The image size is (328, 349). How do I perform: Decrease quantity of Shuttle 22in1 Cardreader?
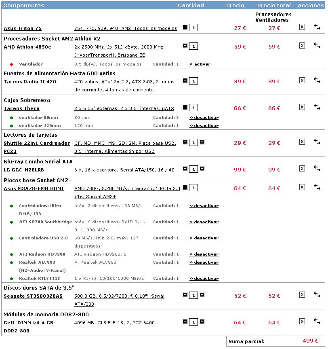click(185, 142)
